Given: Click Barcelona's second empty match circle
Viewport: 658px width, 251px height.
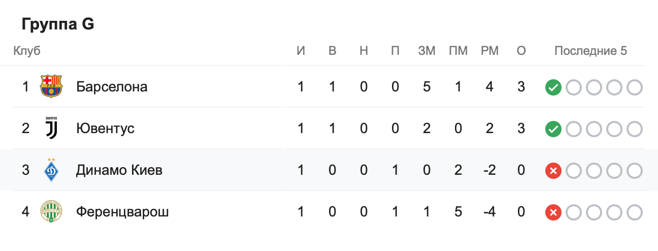Looking at the screenshot, I should [x=594, y=87].
